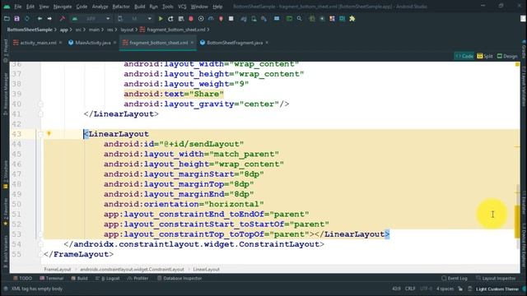Click the Debug app bug icon
Viewport: 527px width, 296px height.
pos(191,19)
